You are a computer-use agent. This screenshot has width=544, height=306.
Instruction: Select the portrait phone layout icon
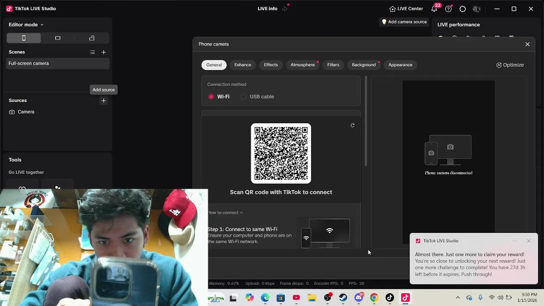pos(24,38)
